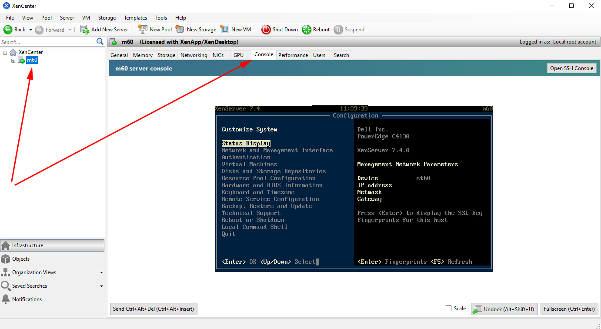Click Reboot or Shutdown console entry

coord(253,220)
